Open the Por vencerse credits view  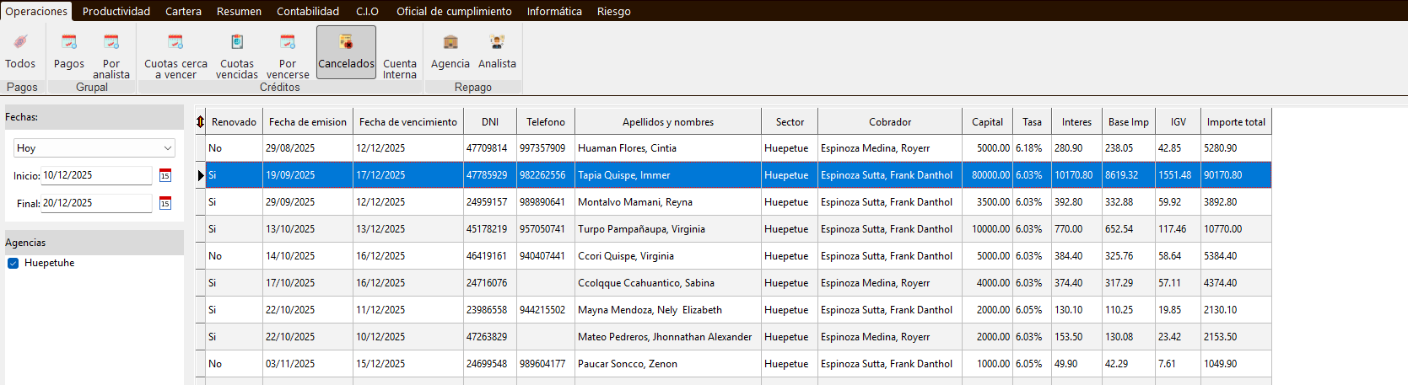pos(288,52)
